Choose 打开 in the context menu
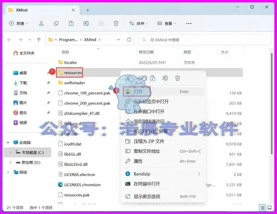This screenshot has width=277, height=214. click(x=164, y=92)
